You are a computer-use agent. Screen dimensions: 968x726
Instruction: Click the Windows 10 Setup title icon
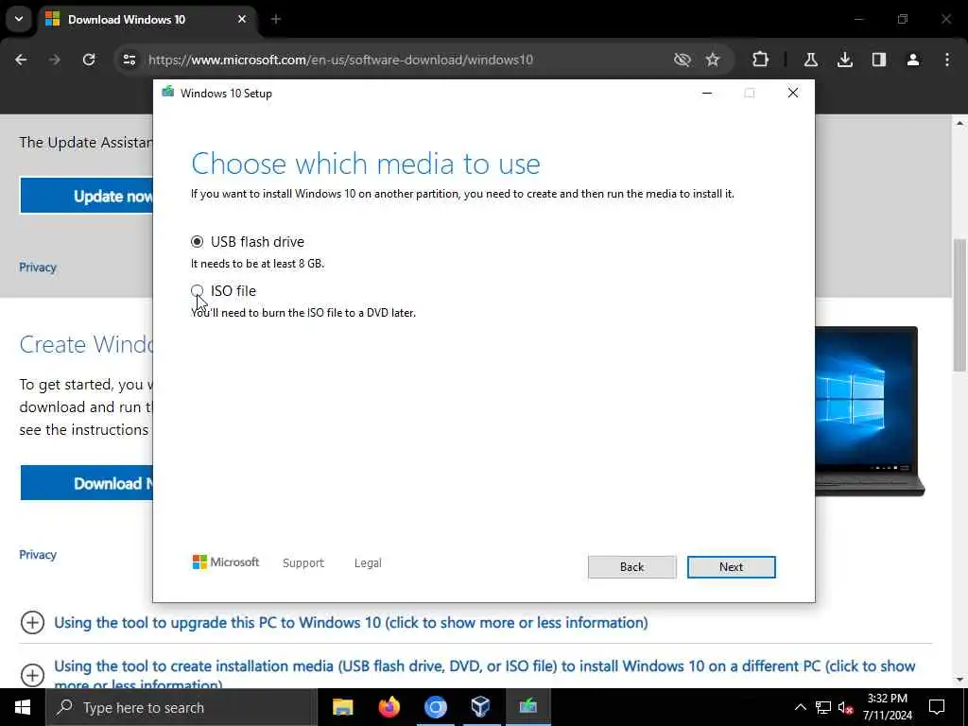168,93
